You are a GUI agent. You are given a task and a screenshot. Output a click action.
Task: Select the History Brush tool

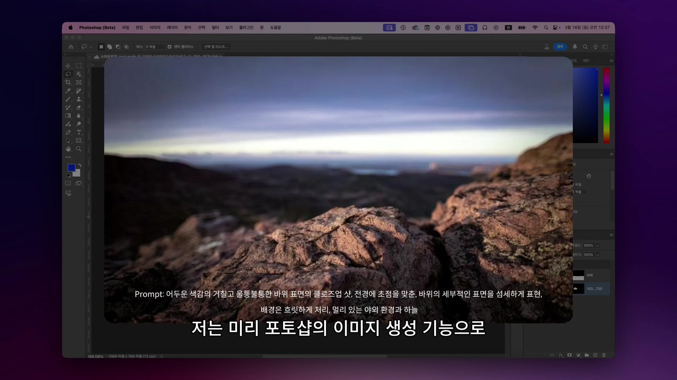click(68, 108)
